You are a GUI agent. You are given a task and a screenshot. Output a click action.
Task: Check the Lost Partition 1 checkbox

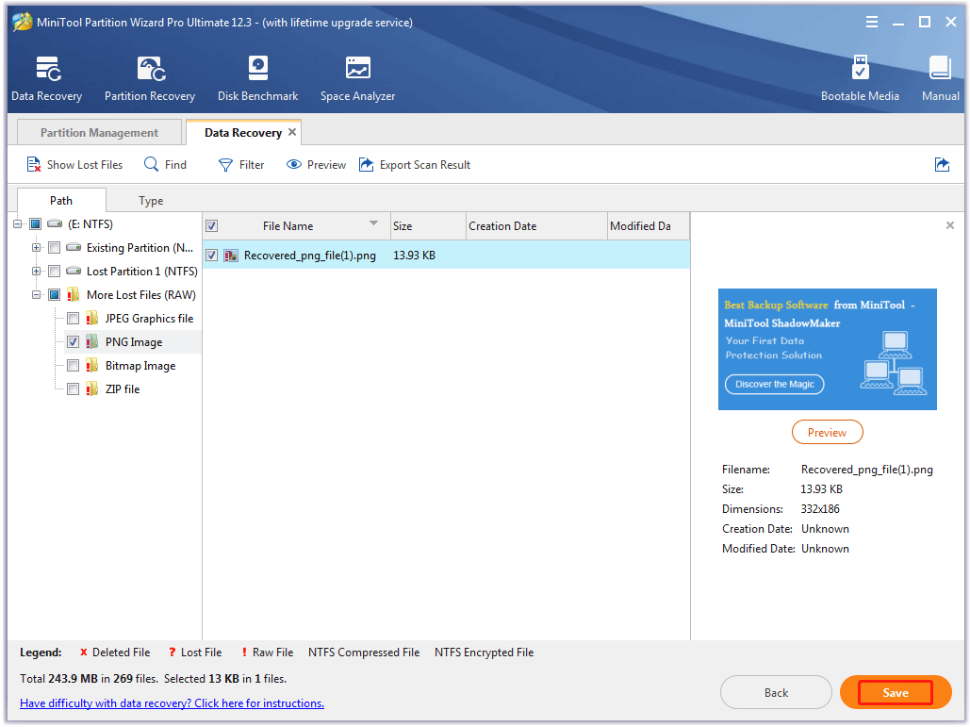click(55, 271)
